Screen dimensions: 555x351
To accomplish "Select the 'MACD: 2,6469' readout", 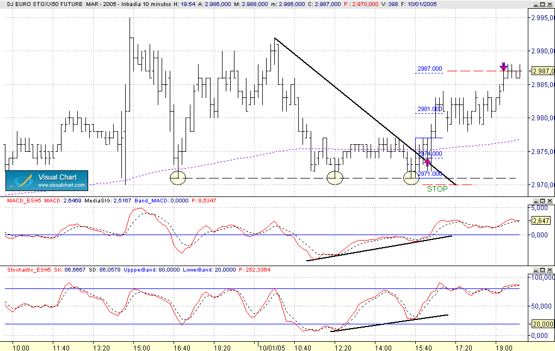I will point(63,201).
